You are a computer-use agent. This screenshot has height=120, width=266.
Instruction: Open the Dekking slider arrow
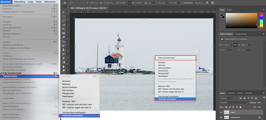pos(264,103)
